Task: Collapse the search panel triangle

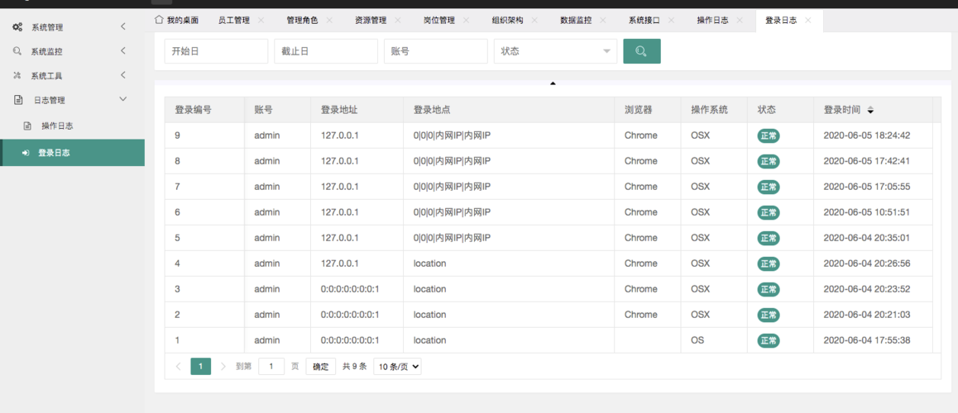Action: pyautogui.click(x=553, y=83)
